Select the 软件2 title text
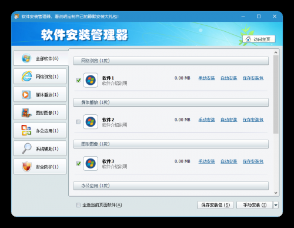 coord(108,120)
